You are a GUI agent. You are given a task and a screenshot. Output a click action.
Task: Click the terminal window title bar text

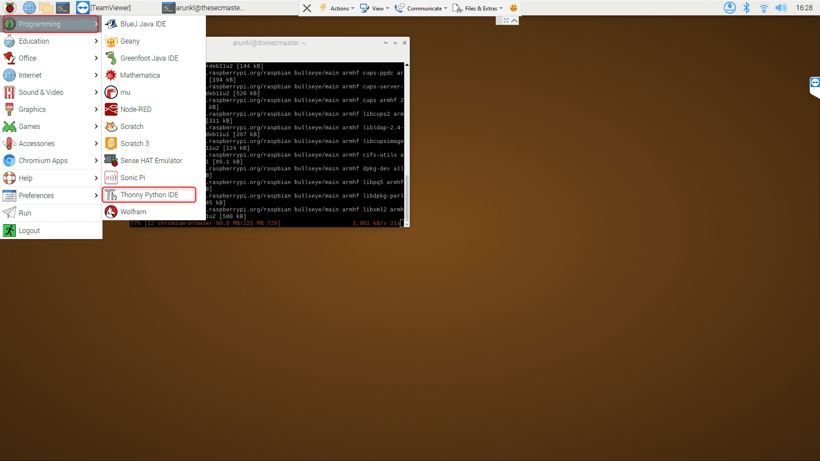269,43
